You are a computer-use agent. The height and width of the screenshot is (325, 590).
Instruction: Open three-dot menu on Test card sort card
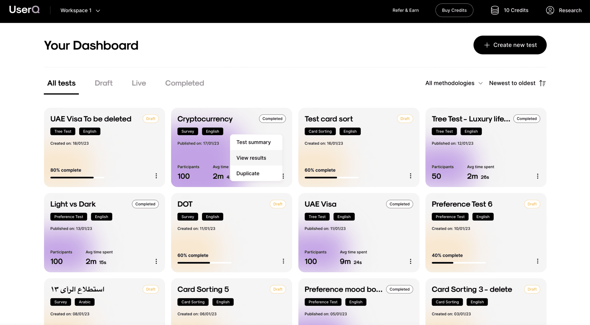tap(411, 176)
